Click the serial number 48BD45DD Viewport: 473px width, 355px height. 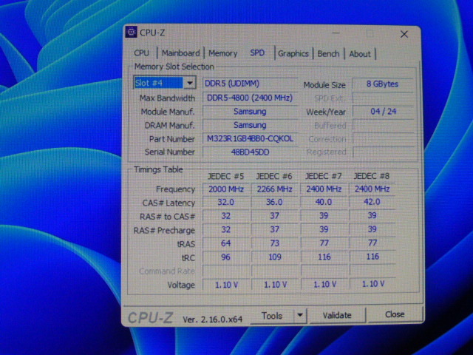pyautogui.click(x=250, y=152)
